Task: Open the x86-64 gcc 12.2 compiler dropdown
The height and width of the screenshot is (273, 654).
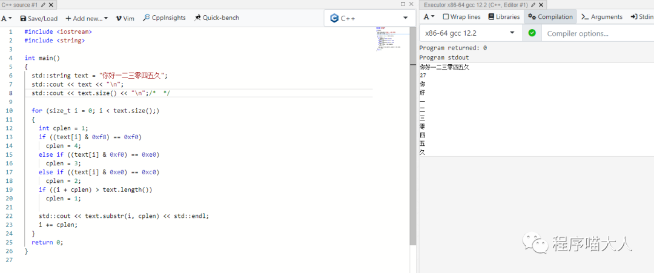Action: (x=470, y=33)
